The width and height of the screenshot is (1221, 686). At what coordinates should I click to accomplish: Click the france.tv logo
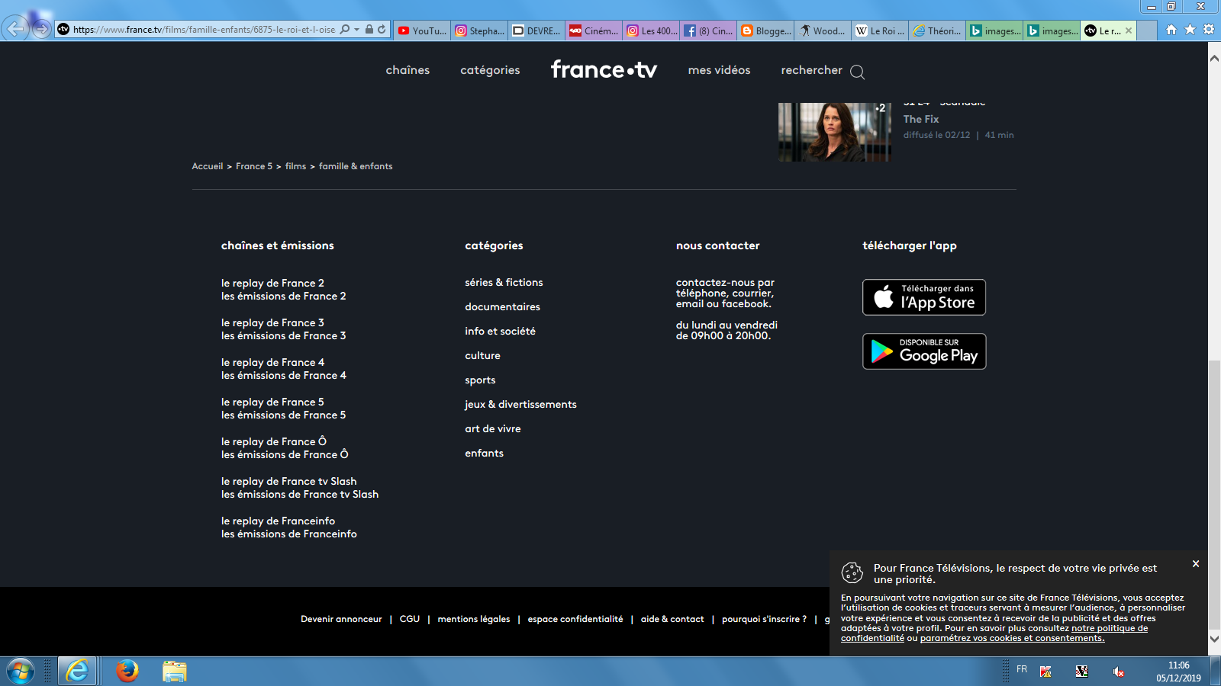(604, 69)
